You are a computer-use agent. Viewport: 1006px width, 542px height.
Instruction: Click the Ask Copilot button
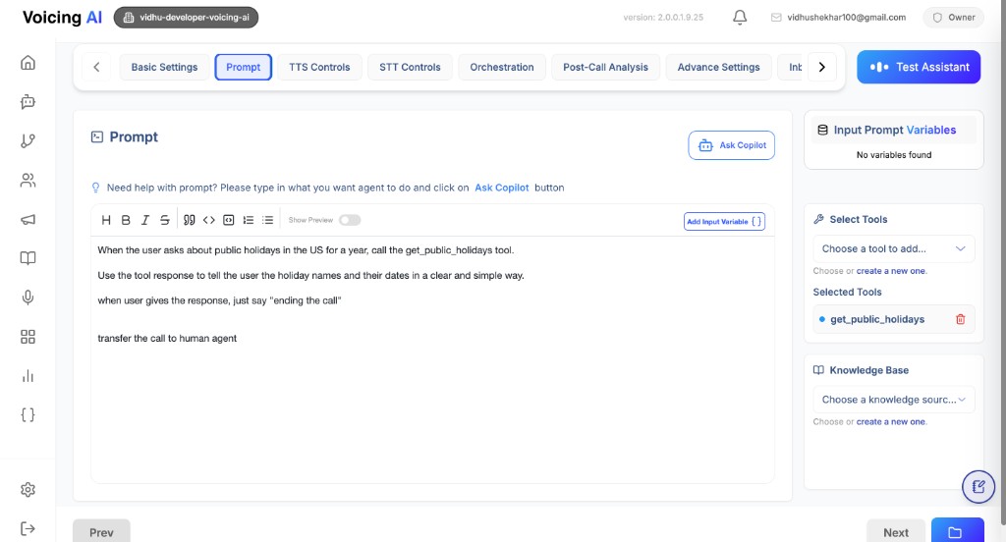(x=731, y=145)
